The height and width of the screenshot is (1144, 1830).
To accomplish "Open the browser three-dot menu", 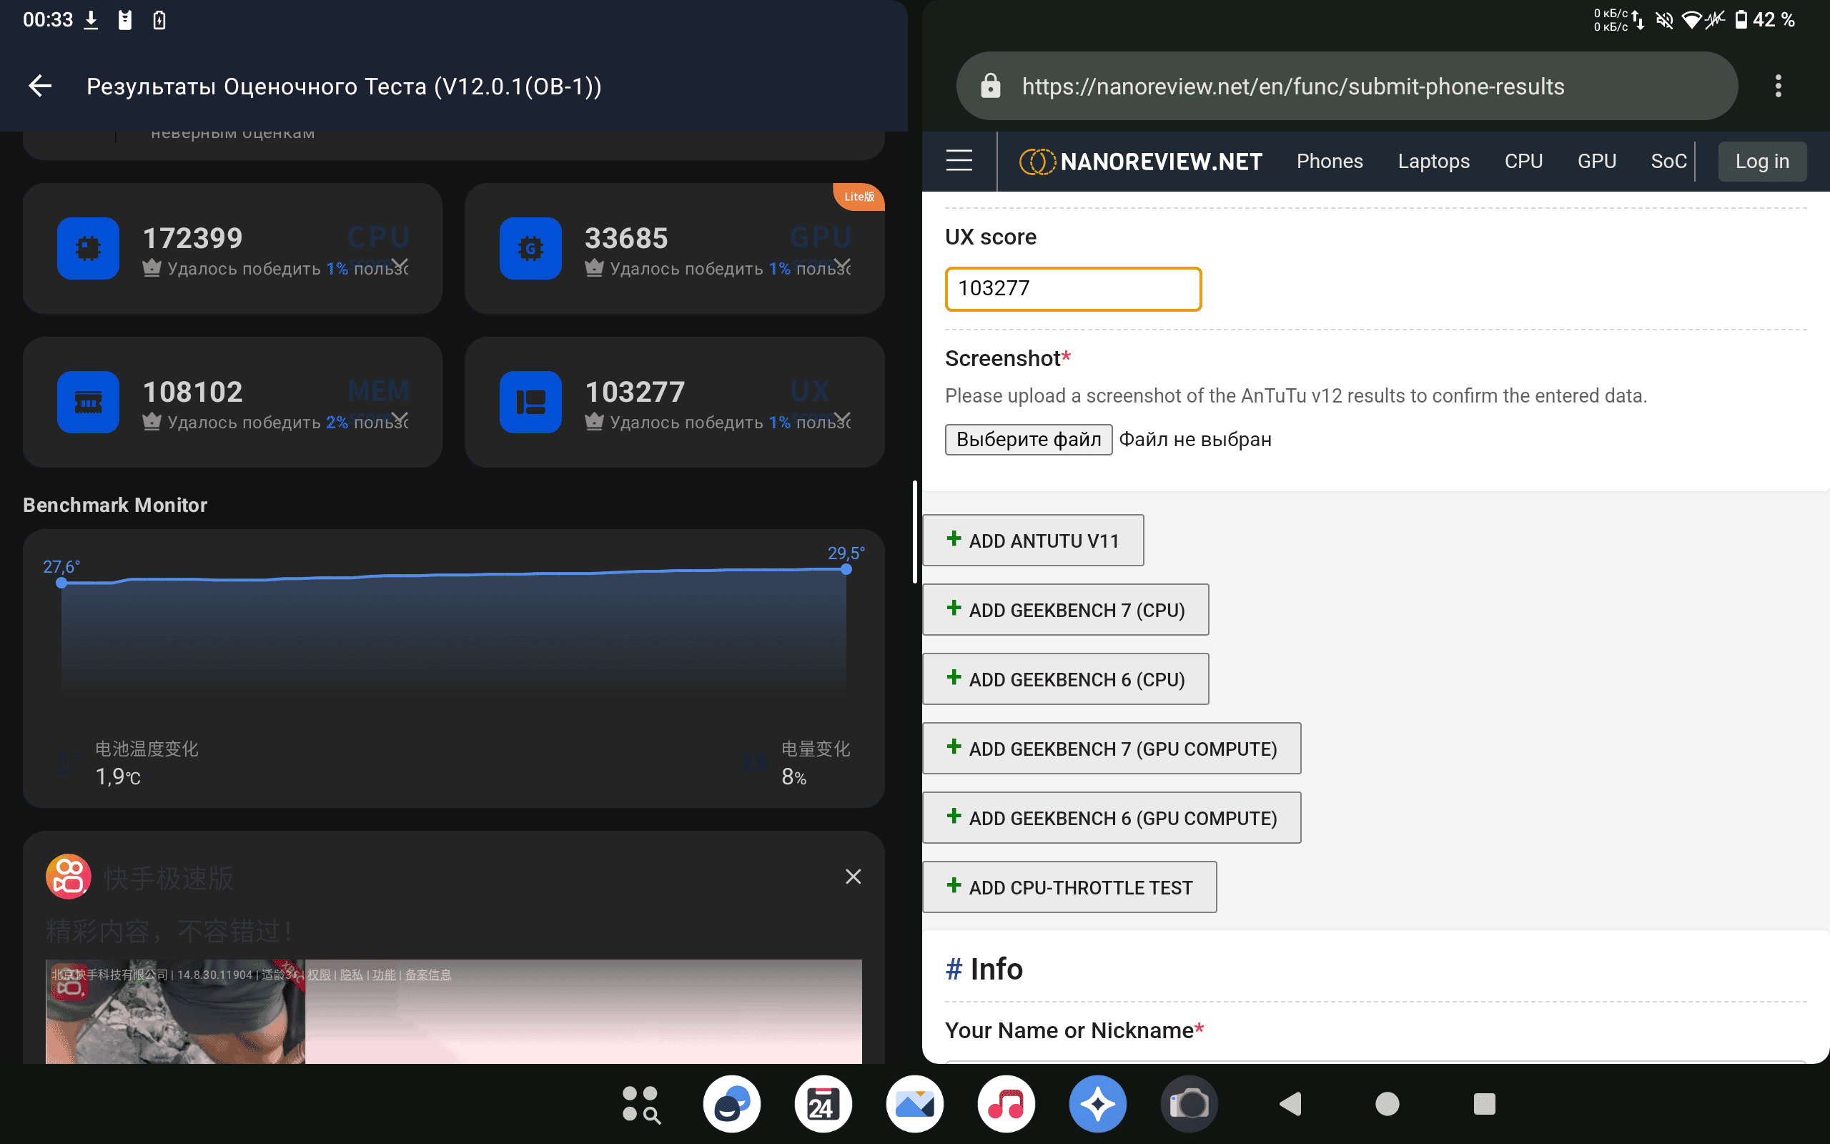I will tap(1778, 86).
